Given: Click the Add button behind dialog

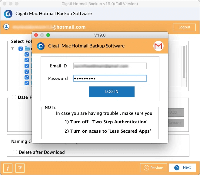Looking at the screenshot, I should [x=176, y=112].
